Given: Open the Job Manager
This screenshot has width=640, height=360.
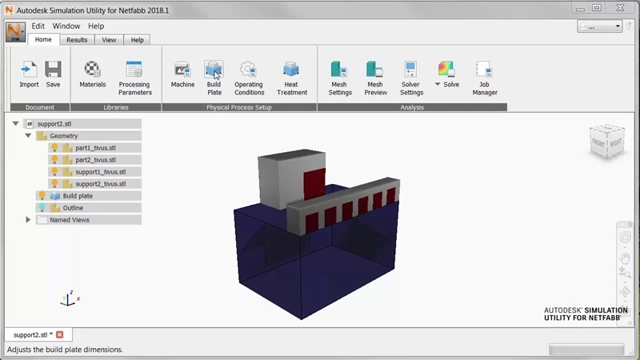Looking at the screenshot, I should (x=485, y=78).
